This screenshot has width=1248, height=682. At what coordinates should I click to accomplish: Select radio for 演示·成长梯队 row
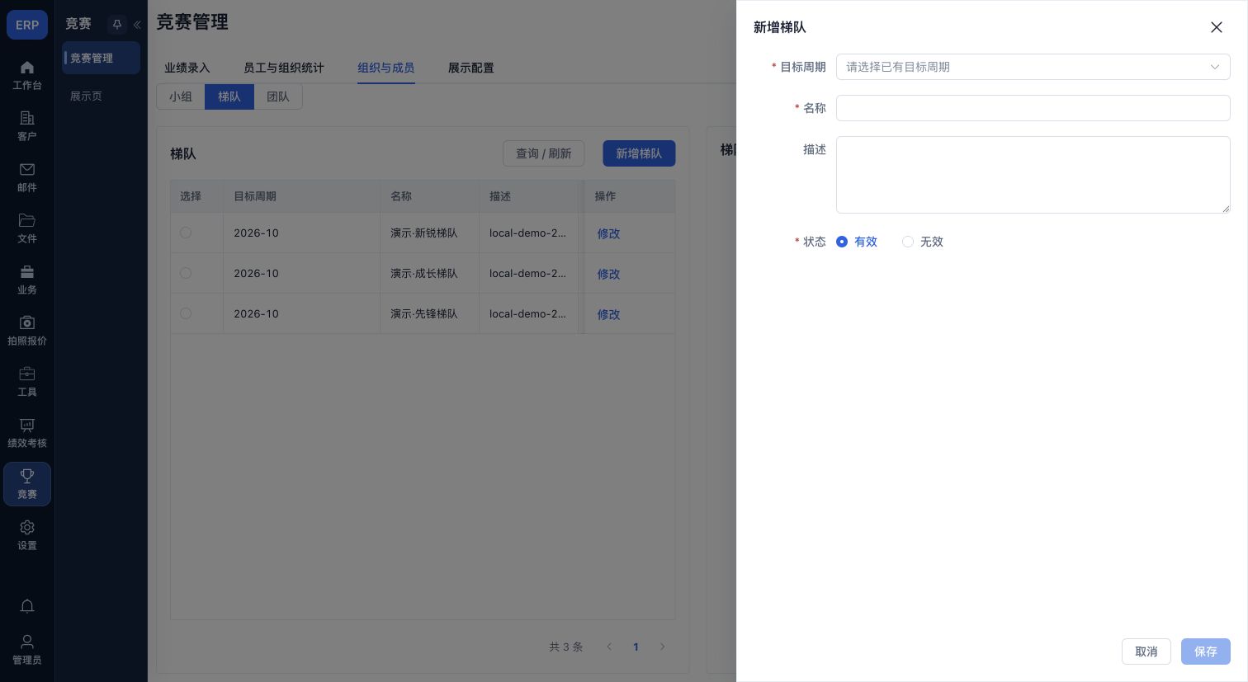pos(186,273)
